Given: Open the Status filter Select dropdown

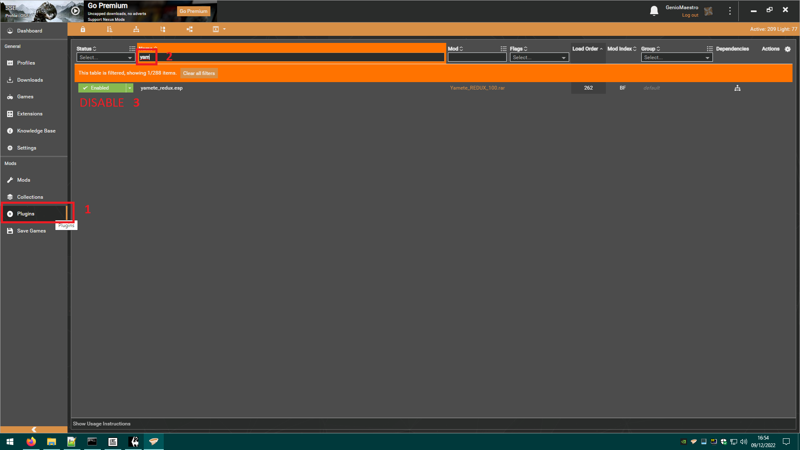Looking at the screenshot, I should [105, 57].
